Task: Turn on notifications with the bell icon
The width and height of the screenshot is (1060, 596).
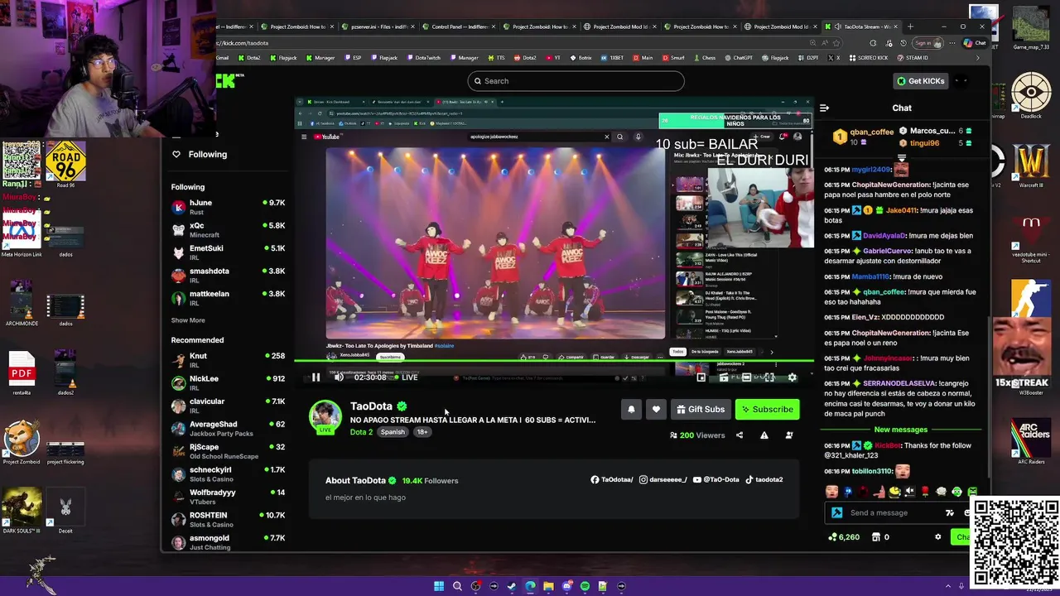Action: click(631, 409)
